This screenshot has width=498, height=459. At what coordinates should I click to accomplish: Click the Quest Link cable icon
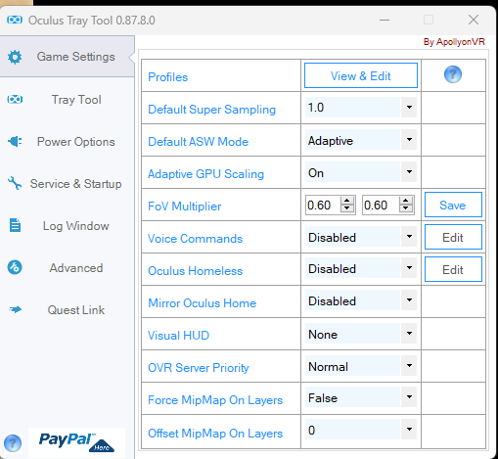15,309
